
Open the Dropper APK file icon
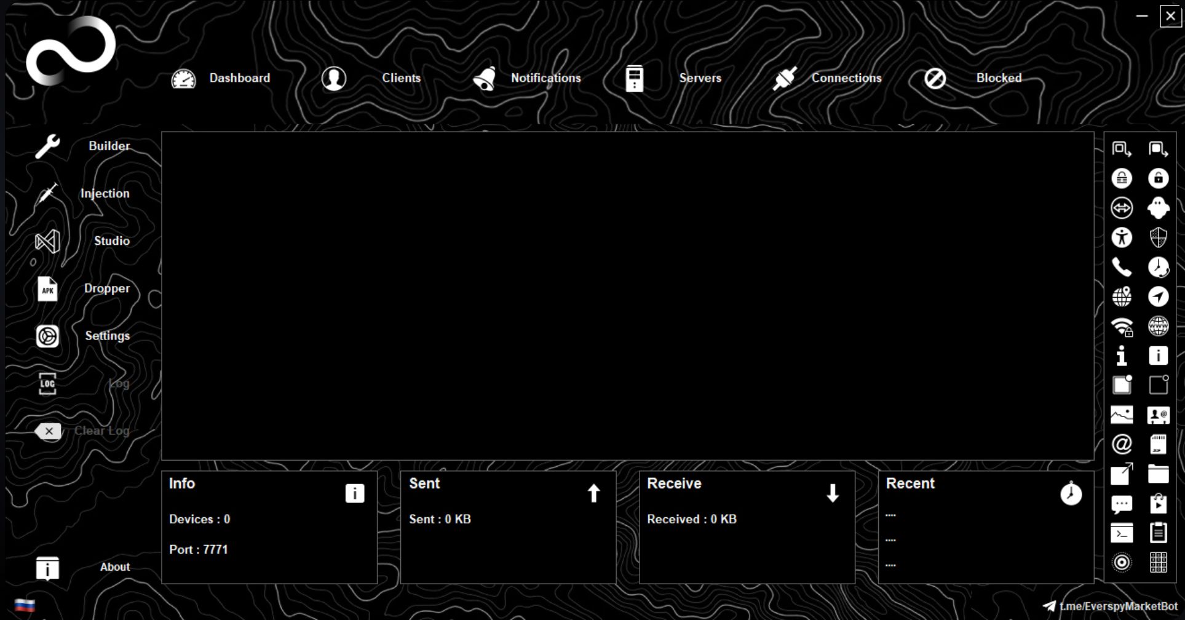(47, 289)
